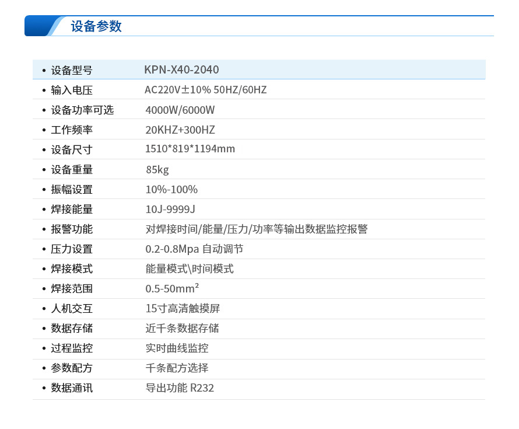The width and height of the screenshot is (519, 429).
Task: Click the 设备参数 section heading
Action: pos(96,26)
